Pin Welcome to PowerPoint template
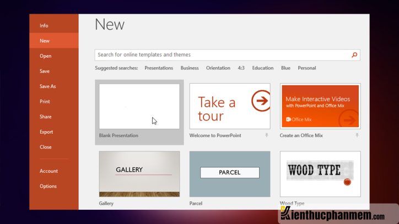Viewport: 399px width, 224px height. tap(266, 135)
